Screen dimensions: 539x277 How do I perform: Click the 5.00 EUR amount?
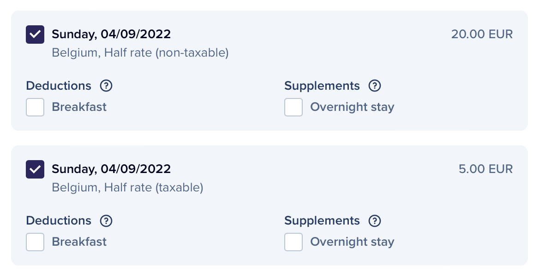coord(485,169)
